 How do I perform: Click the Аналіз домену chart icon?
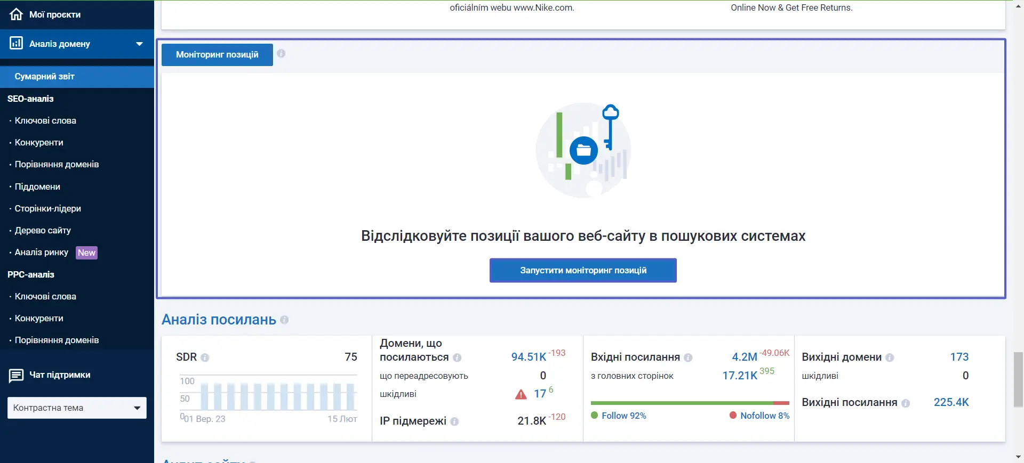(17, 43)
